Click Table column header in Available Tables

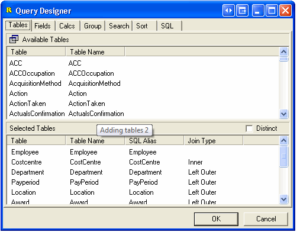(x=36, y=52)
